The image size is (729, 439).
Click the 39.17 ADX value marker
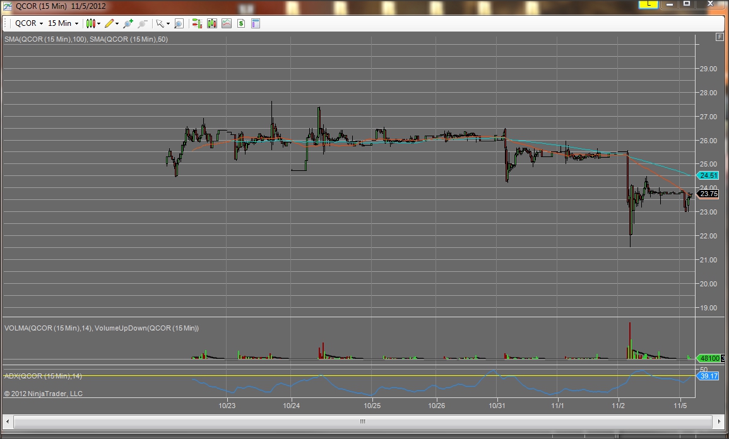708,376
